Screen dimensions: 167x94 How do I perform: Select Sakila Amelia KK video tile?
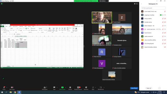(x=102, y=29)
